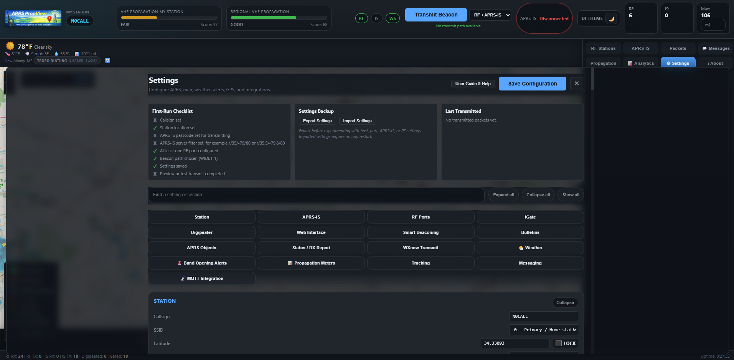This screenshot has width=734, height=360.
Task: Click the Show all button
Action: coord(571,195)
